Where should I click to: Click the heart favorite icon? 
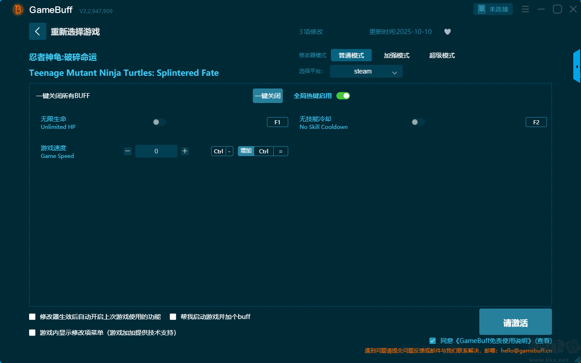click(x=447, y=32)
